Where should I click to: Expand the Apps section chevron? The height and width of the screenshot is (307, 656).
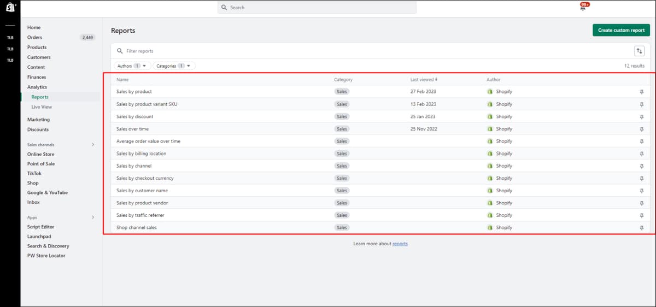(93, 217)
